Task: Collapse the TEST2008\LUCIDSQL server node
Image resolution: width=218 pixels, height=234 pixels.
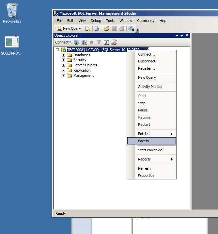Action: tap(57, 50)
